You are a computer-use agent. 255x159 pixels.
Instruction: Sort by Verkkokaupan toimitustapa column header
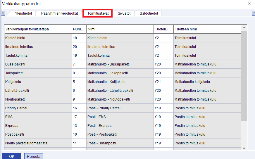click(38, 29)
